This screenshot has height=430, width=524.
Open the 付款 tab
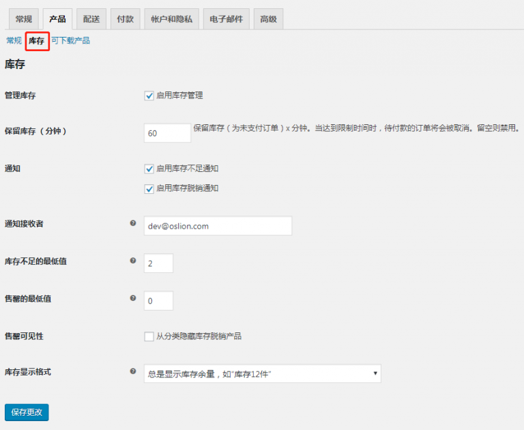[126, 19]
